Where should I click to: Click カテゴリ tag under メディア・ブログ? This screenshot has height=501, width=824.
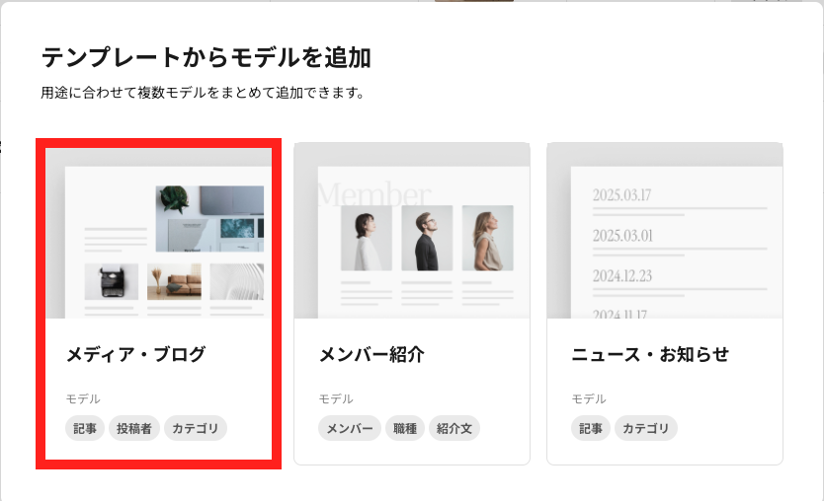(196, 429)
